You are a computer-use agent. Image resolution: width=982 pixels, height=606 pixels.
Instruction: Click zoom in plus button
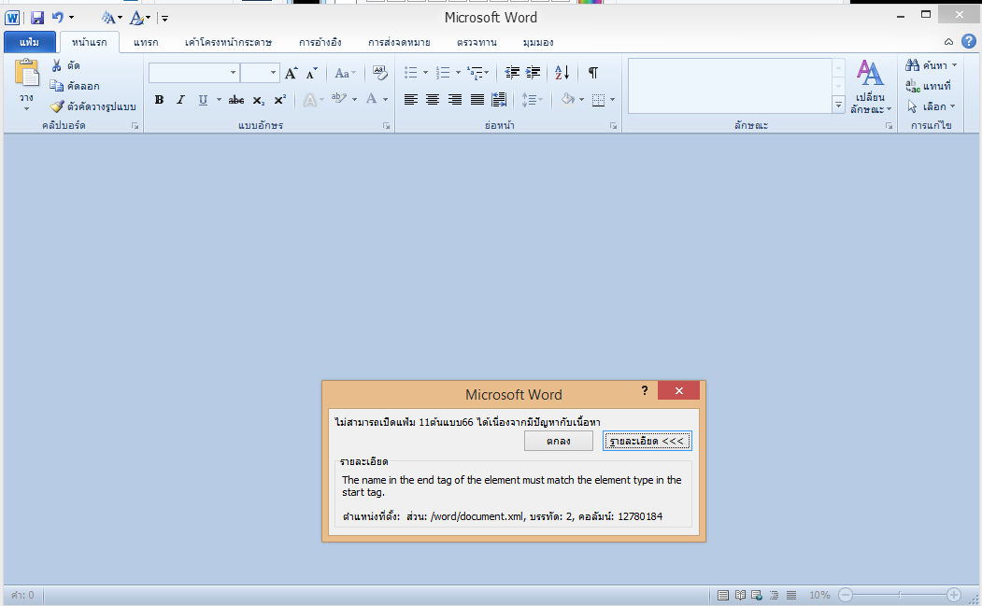tap(954, 595)
